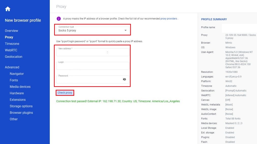Open Storage options
Image resolution: width=257 pixels, height=144 pixels.
coord(21,106)
